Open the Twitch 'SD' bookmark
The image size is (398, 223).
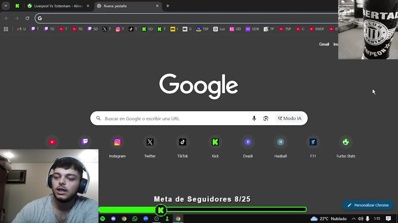coord(93,29)
